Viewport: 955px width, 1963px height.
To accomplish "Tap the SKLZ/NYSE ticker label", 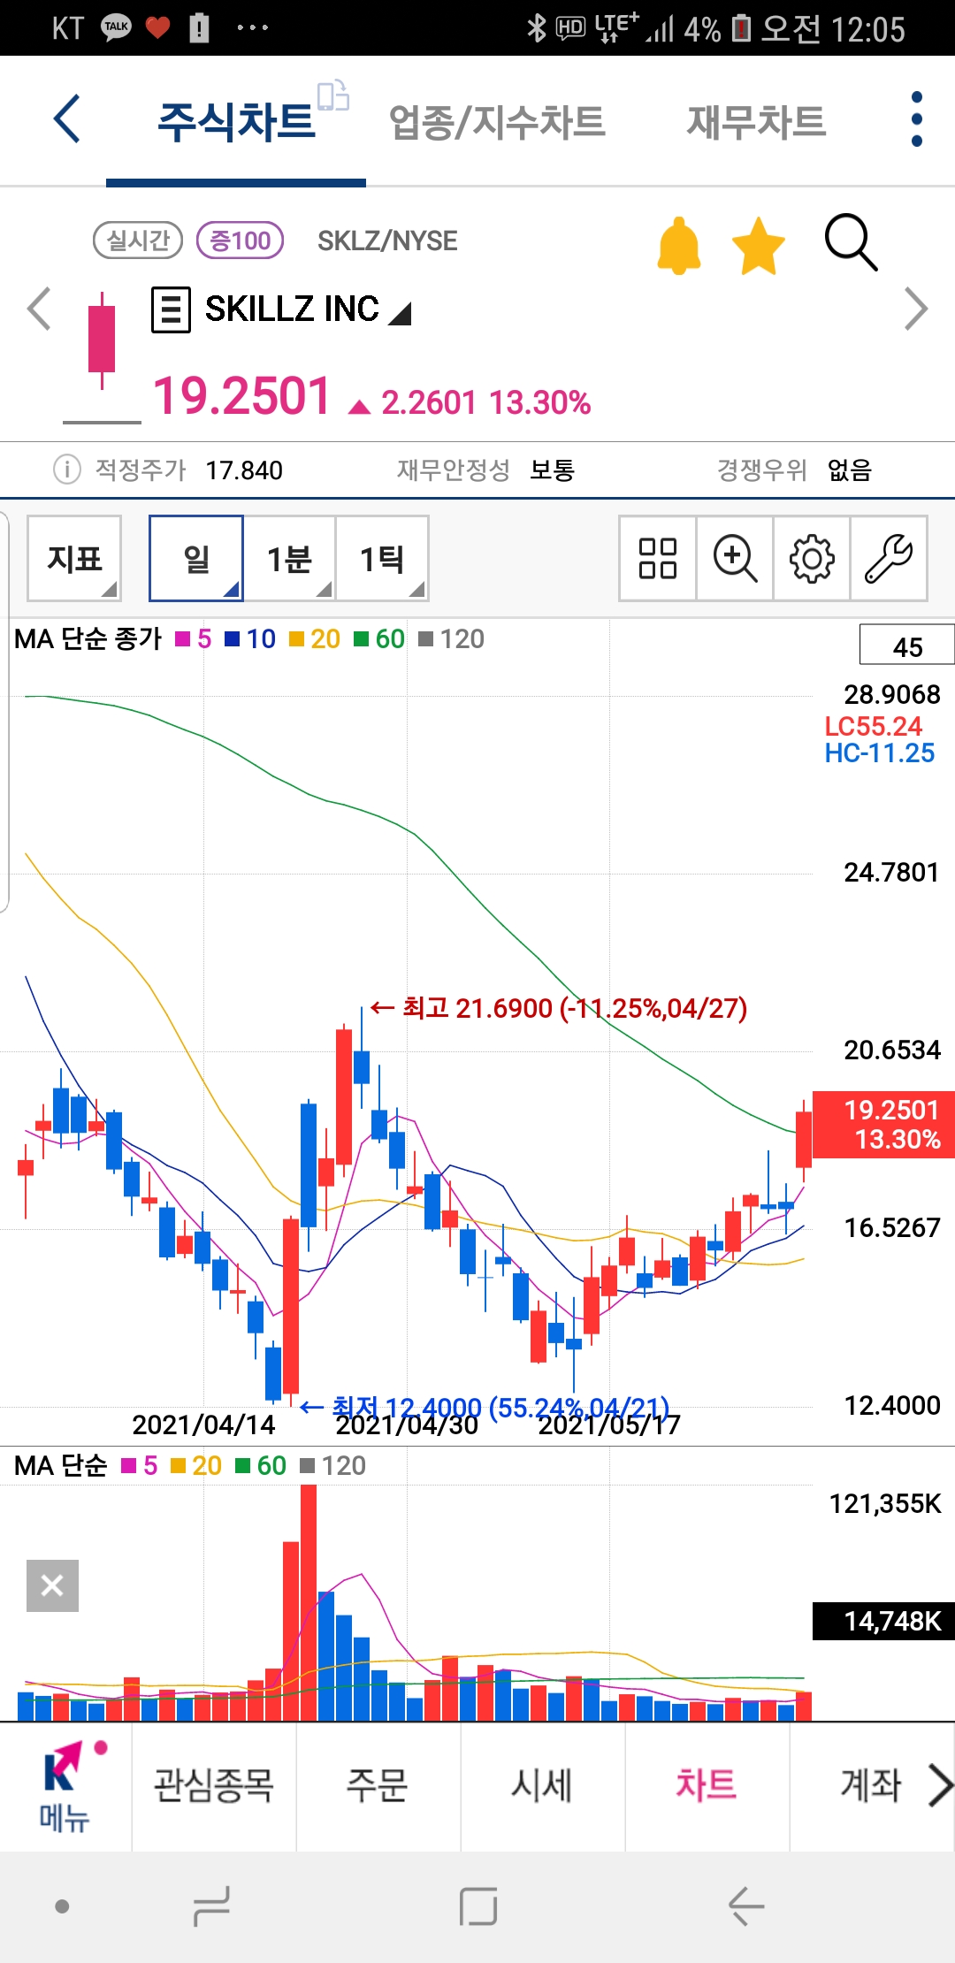I will (387, 241).
